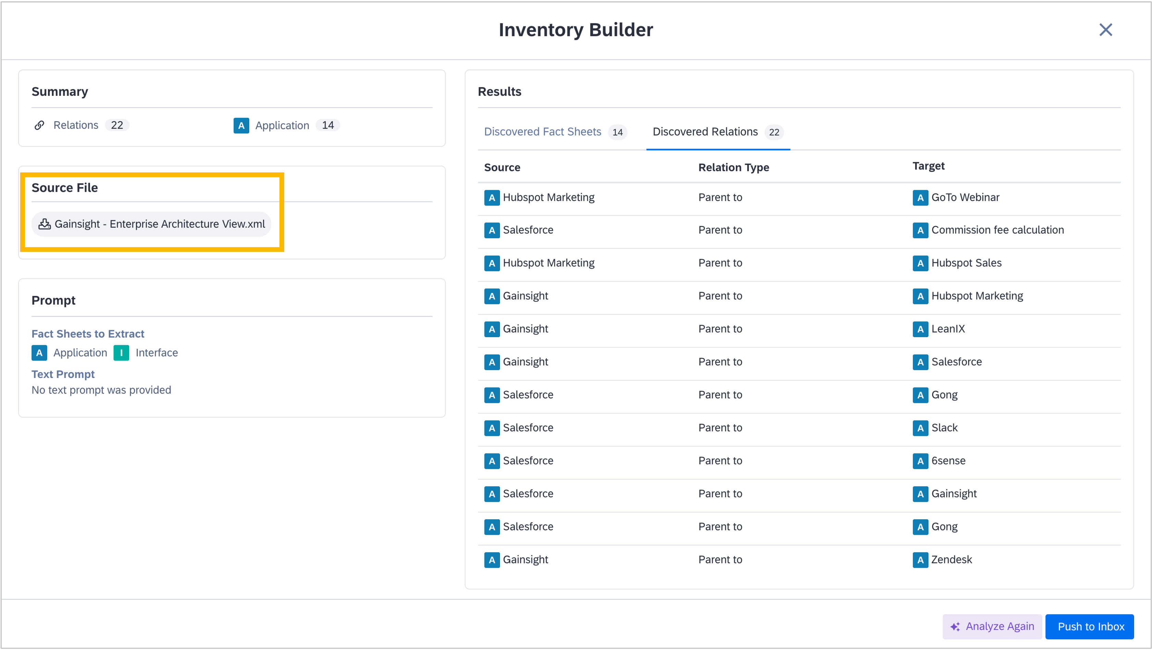Click the sparkle icon on Analyze Again
Screen dimensions: 1152x650
[x=955, y=627]
